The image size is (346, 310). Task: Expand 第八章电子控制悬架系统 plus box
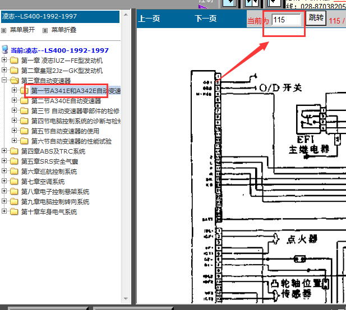tap(4, 191)
